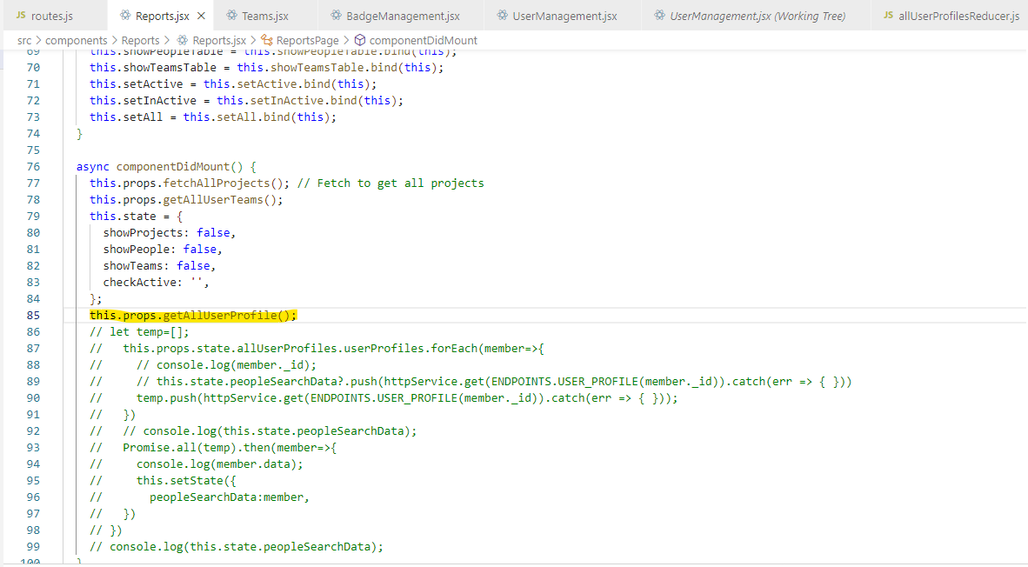
Task: Click commented 'console.log(this.state.peopleSearchData)' on line 99
Action: click(x=244, y=547)
